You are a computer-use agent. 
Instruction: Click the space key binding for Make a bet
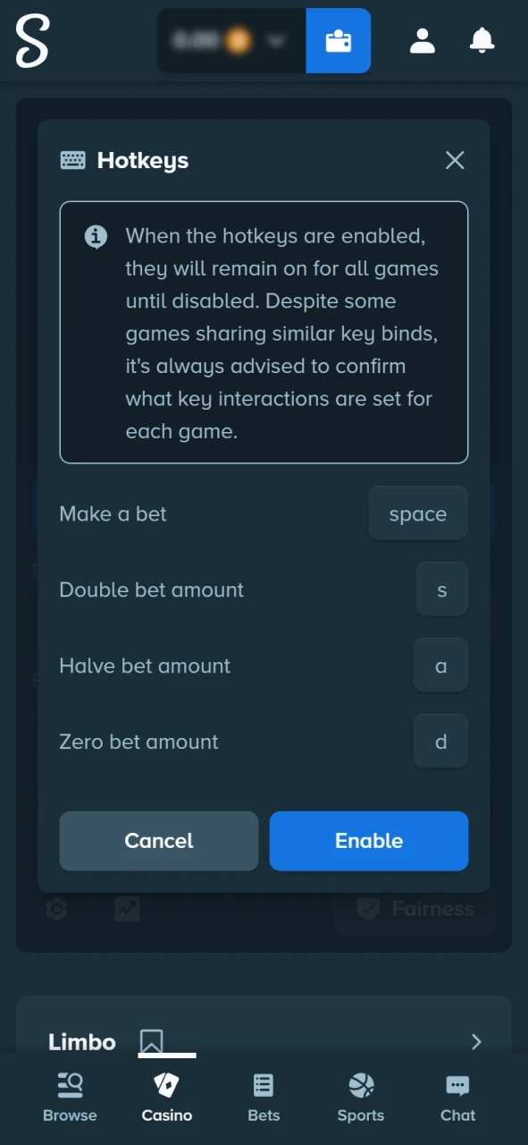417,513
